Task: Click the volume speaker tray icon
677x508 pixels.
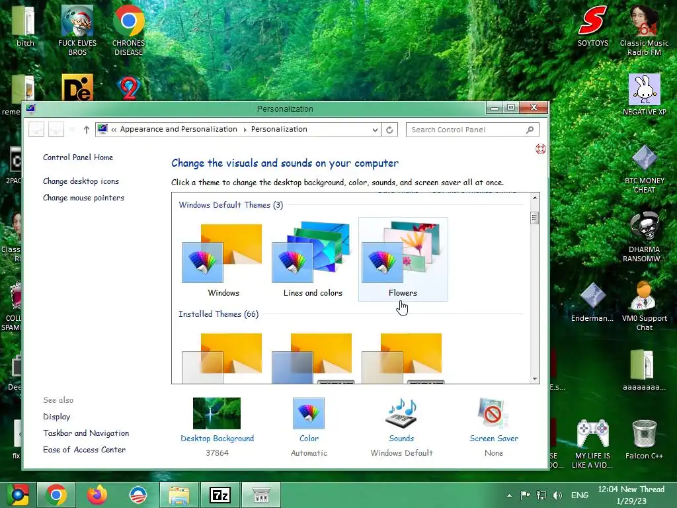Action: 557,495
